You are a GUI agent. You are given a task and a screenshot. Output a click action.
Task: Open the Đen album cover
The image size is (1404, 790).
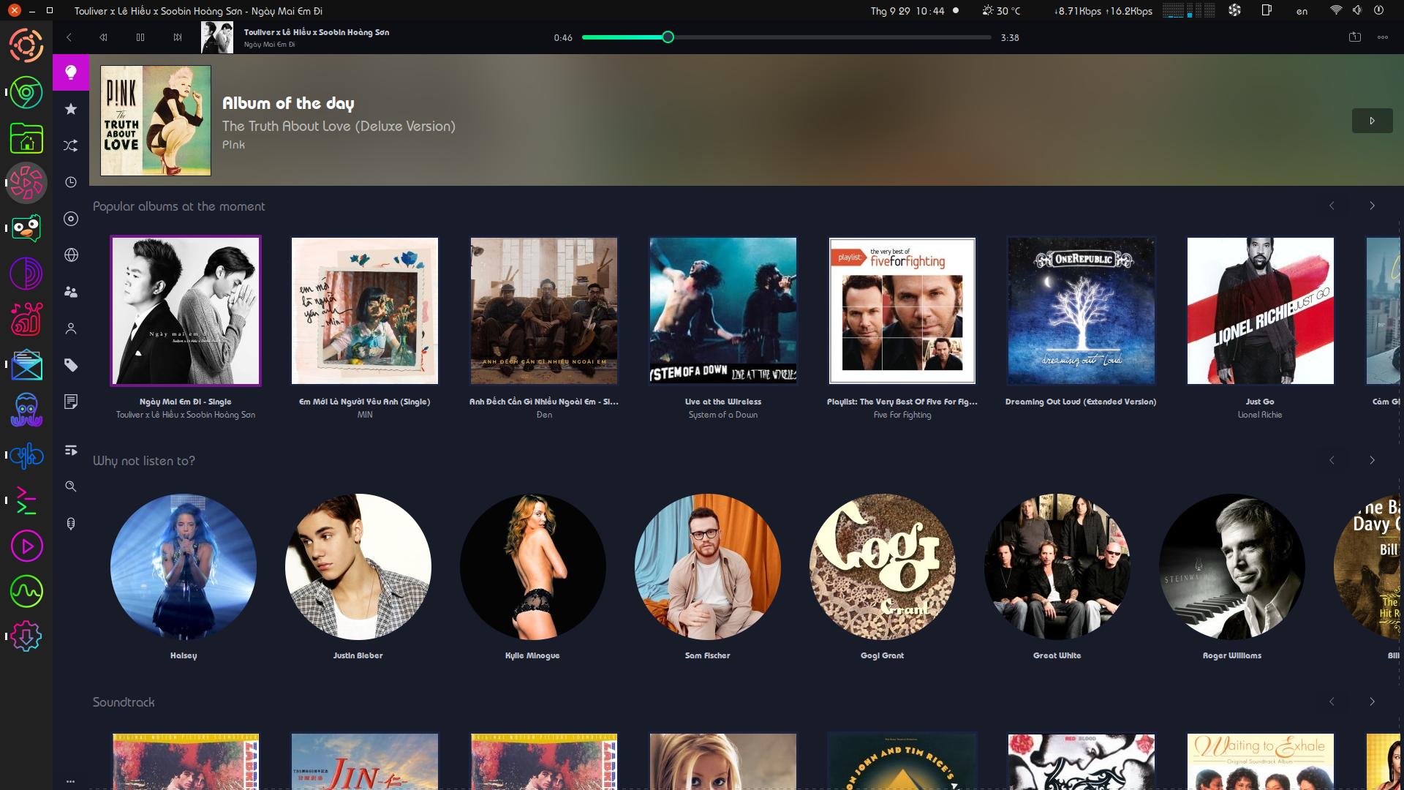(x=544, y=311)
